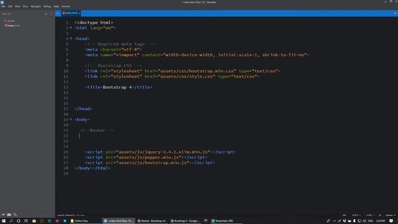
Task: Open the Day 13 project dropdown
Action: 7,14
